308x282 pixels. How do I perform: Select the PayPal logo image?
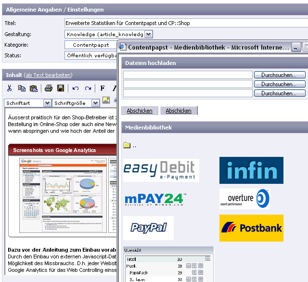[x=148, y=228]
